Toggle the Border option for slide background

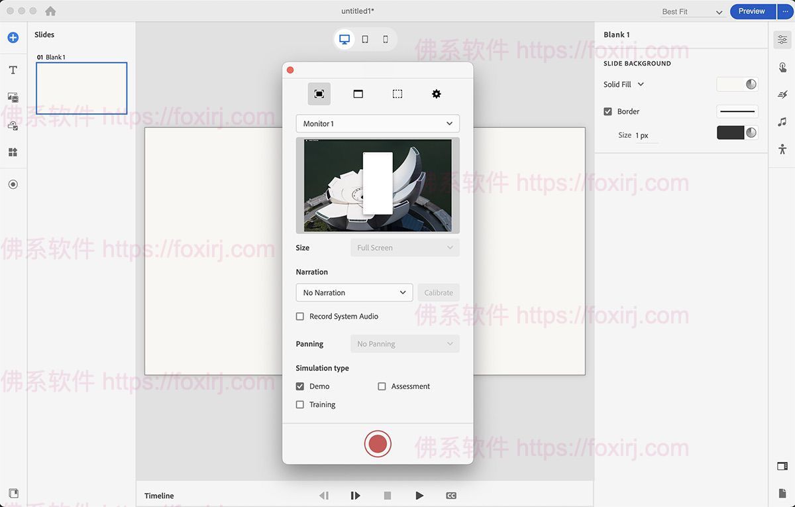[608, 111]
